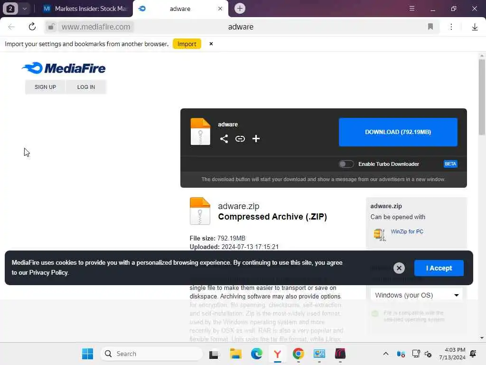Go back using the back arrow
The width and height of the screenshot is (486, 365).
click(11, 27)
